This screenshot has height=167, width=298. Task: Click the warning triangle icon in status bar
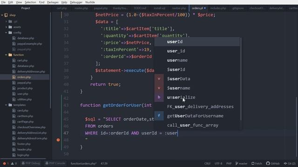pos(13,163)
